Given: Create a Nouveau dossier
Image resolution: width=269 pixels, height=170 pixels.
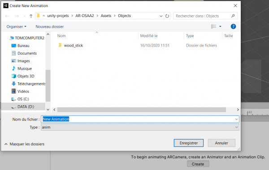Looking at the screenshot, I should click(50, 26).
